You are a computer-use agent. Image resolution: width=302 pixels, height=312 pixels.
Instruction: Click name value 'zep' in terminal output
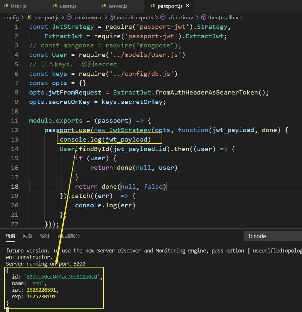(x=37, y=283)
